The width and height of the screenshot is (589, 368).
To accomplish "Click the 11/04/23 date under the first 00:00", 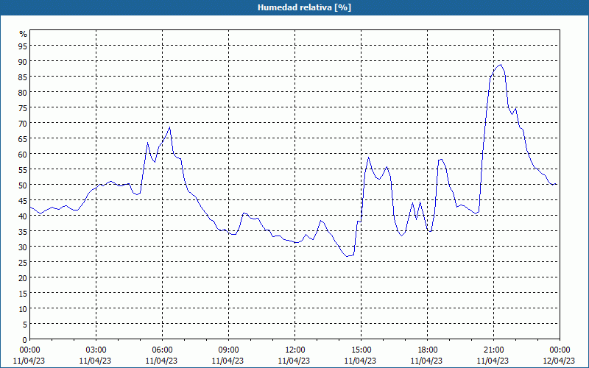I will (29, 361).
